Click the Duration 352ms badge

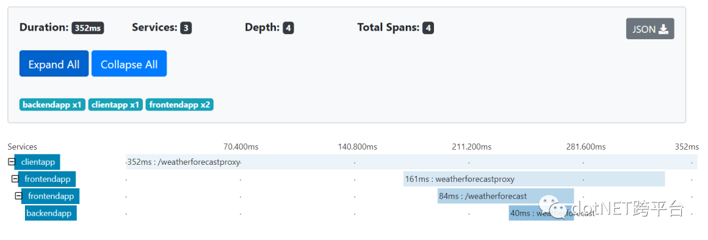click(x=88, y=28)
